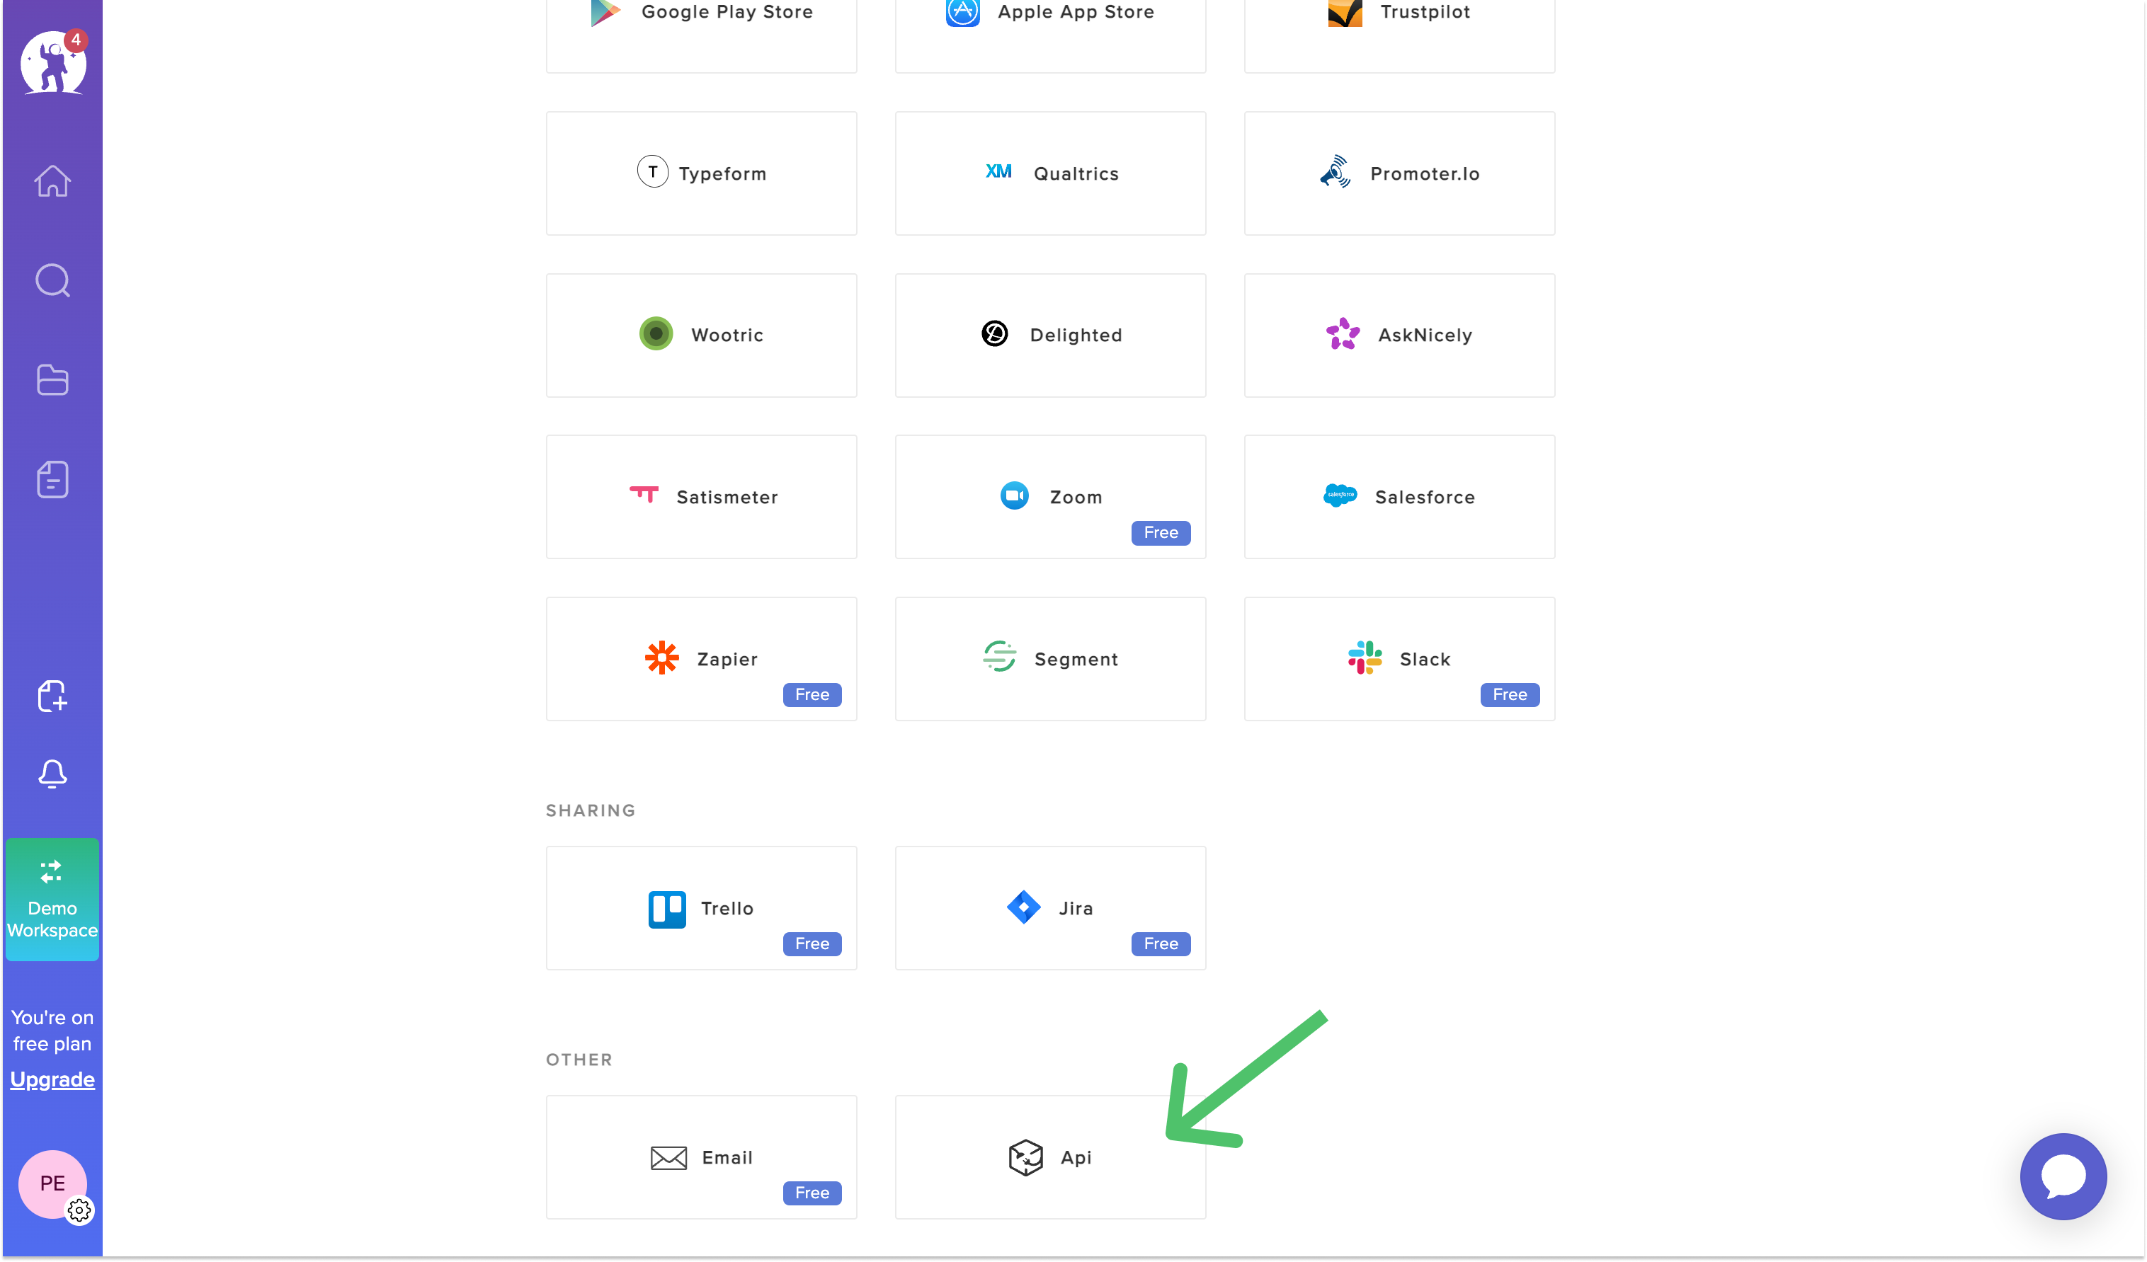
Task: Click the Segment integration icon
Action: click(x=998, y=658)
